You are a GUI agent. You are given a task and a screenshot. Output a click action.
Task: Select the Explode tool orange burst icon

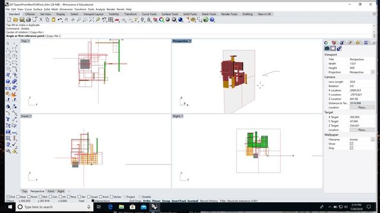coord(14,94)
